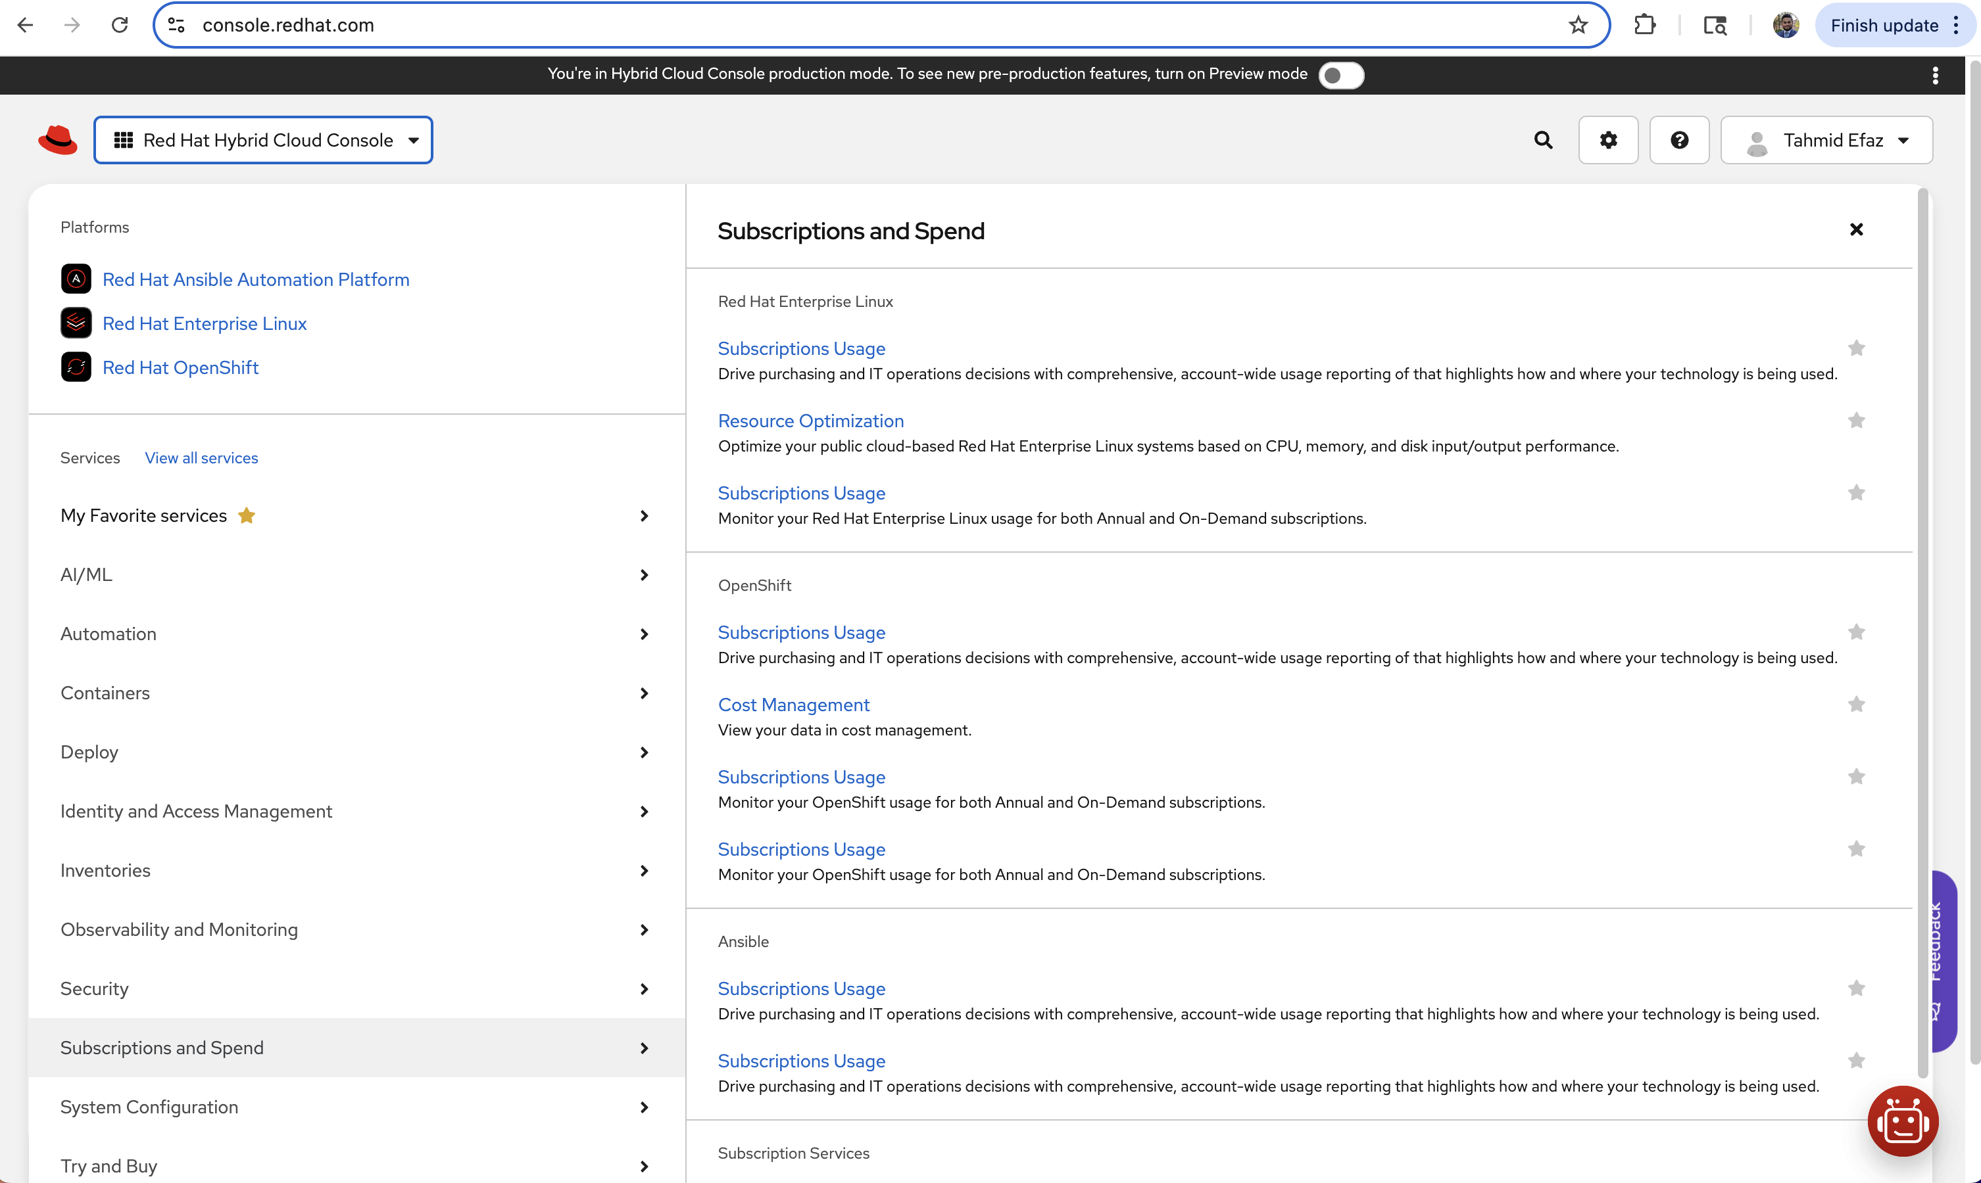Favorite the Cost Management service star
Screen dimensions: 1981x1183
click(1856, 704)
